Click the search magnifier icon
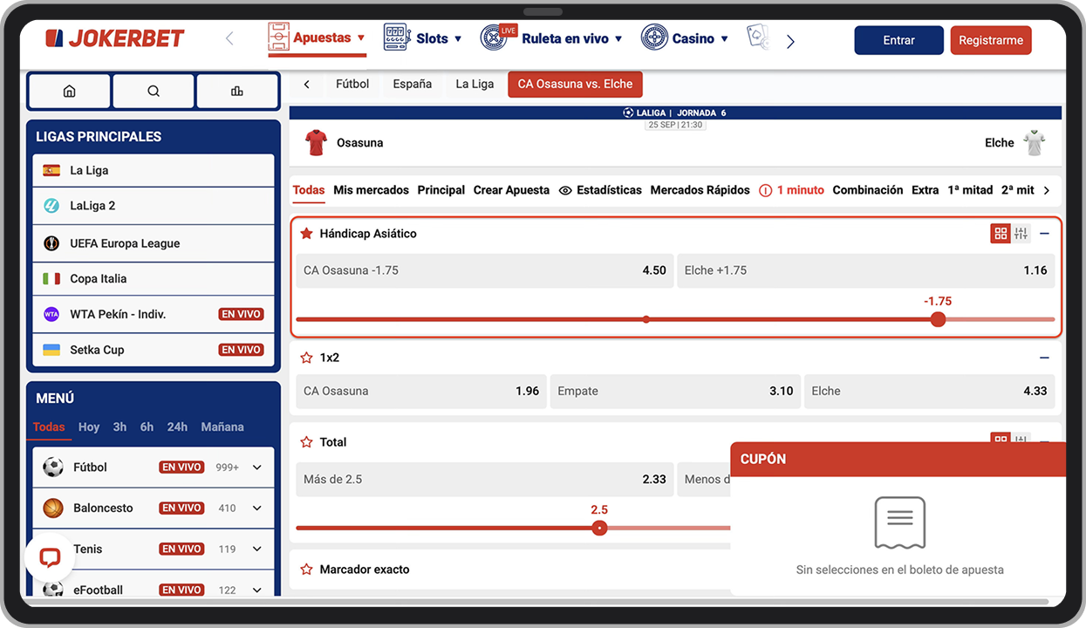This screenshot has width=1086, height=628. coord(154,91)
